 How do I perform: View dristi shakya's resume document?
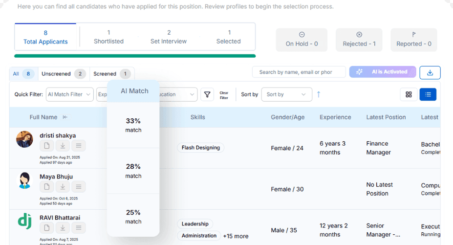[x=46, y=145]
